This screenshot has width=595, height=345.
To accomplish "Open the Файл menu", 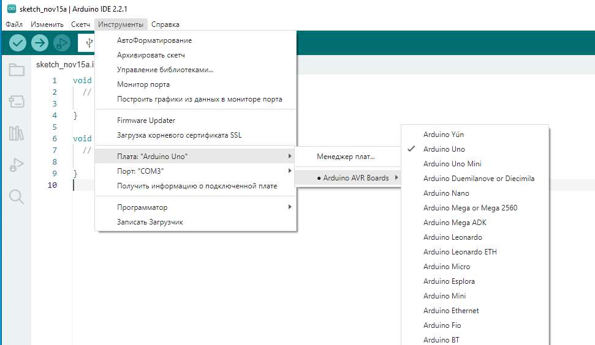I will (14, 24).
